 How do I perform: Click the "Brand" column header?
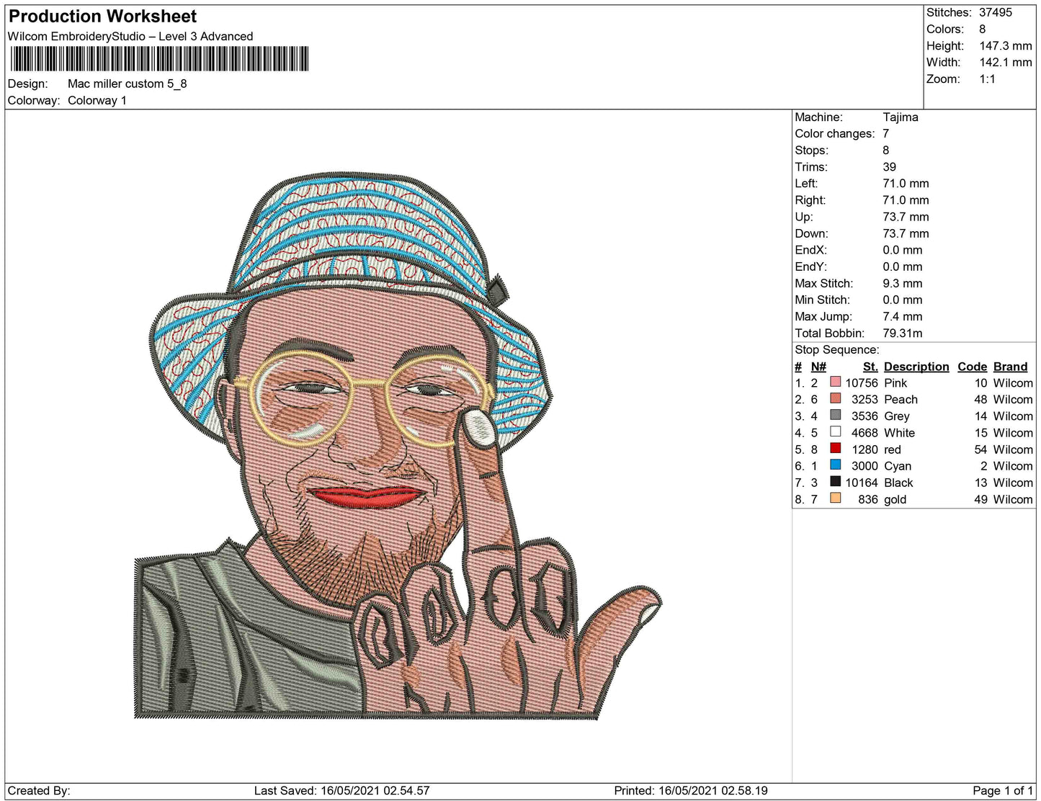click(x=1011, y=366)
